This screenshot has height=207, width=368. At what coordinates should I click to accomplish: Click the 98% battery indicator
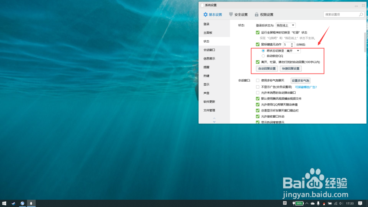298,203
